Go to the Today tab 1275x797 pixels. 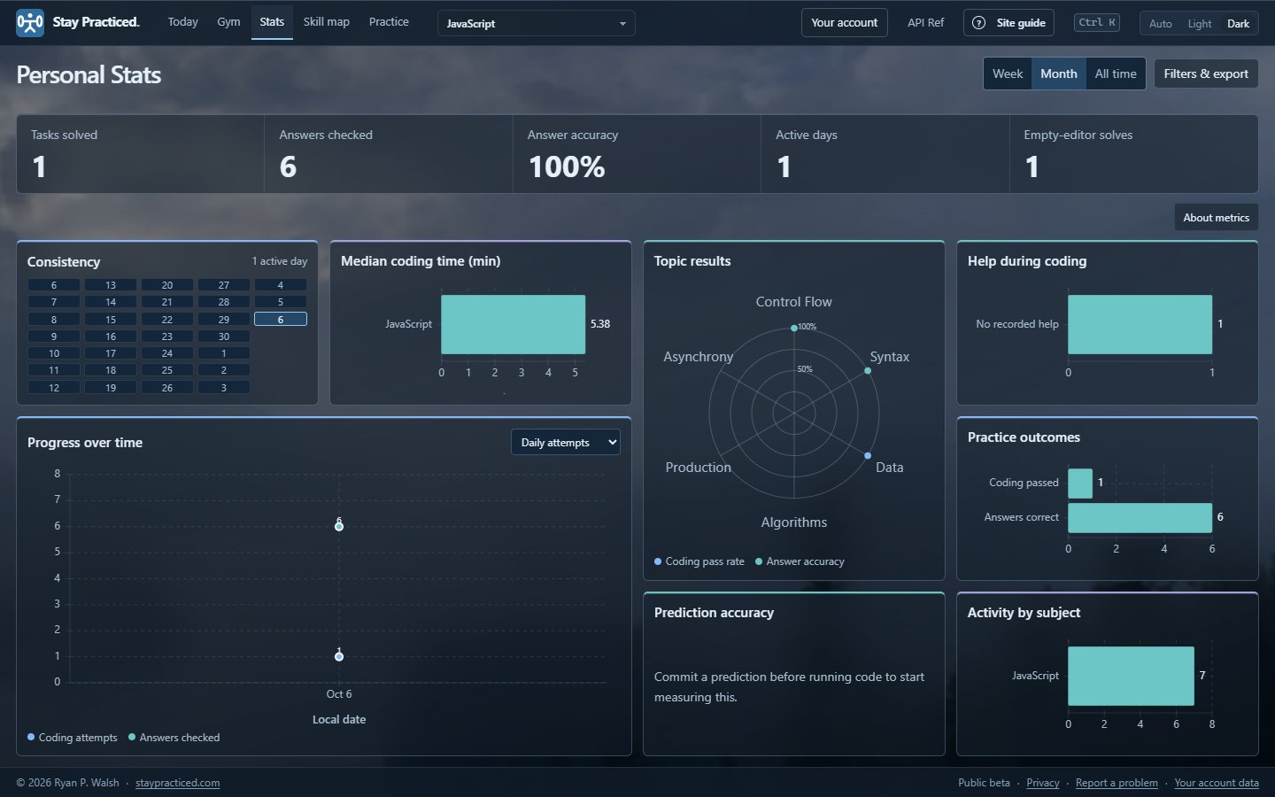[183, 21]
